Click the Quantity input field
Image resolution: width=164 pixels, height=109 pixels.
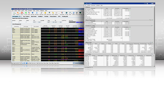pos(44,22)
